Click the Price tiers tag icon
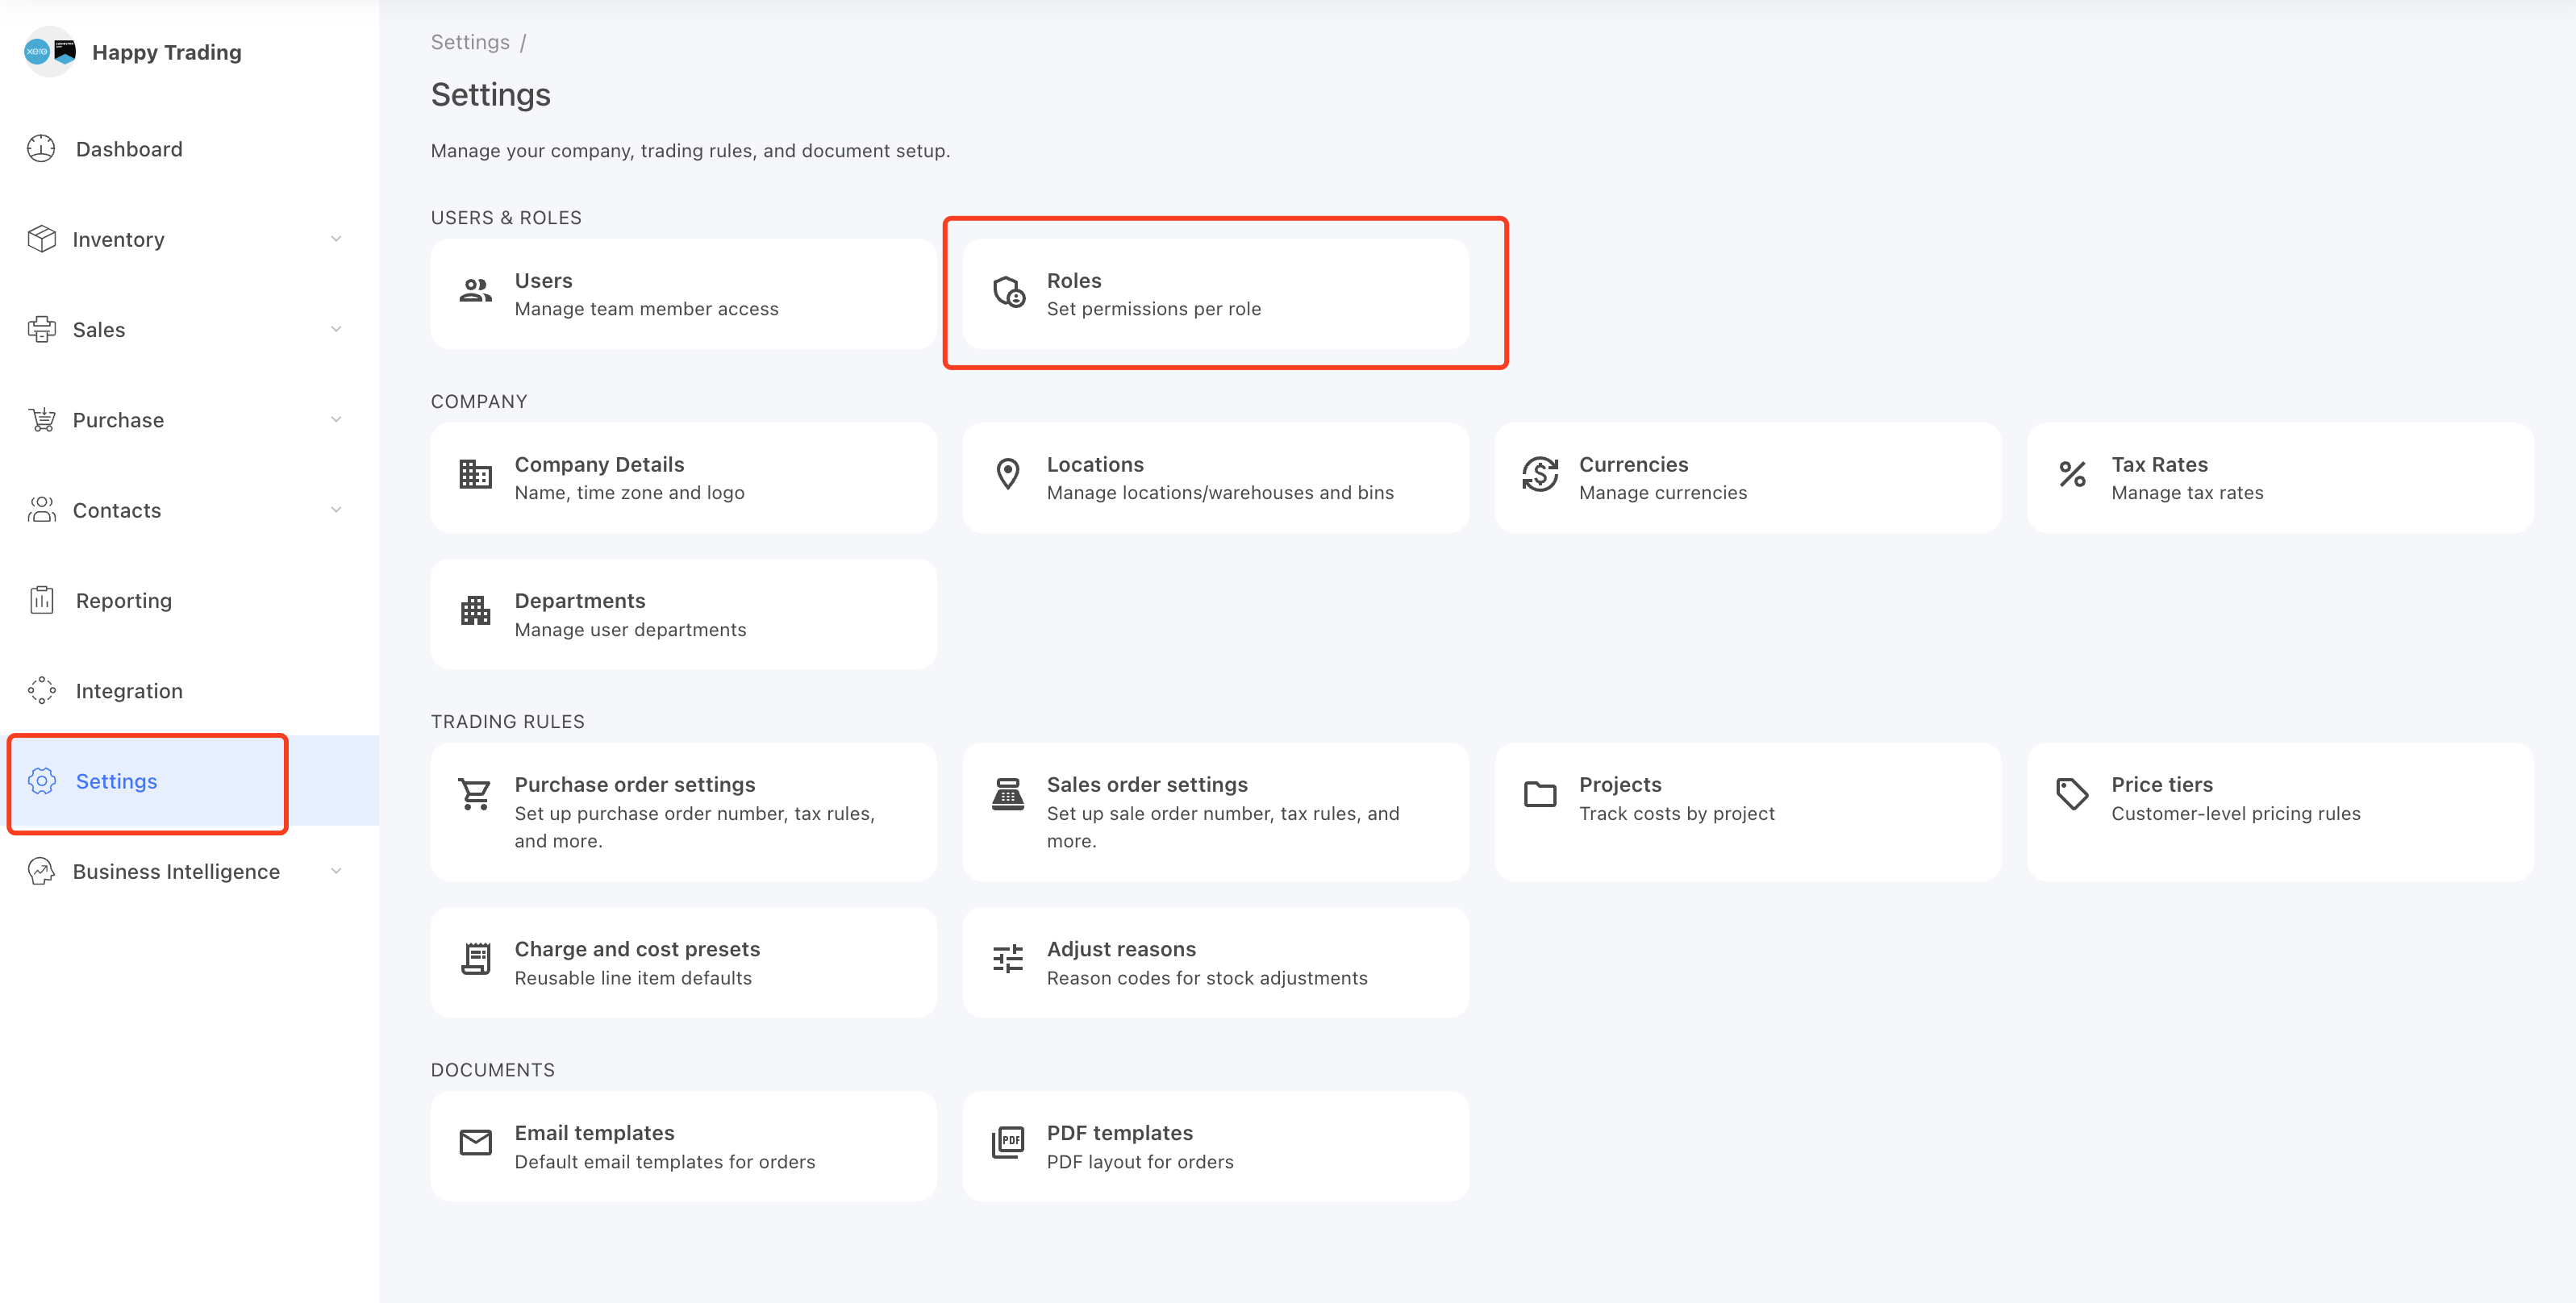The image size is (2576, 1303). 2072,794
